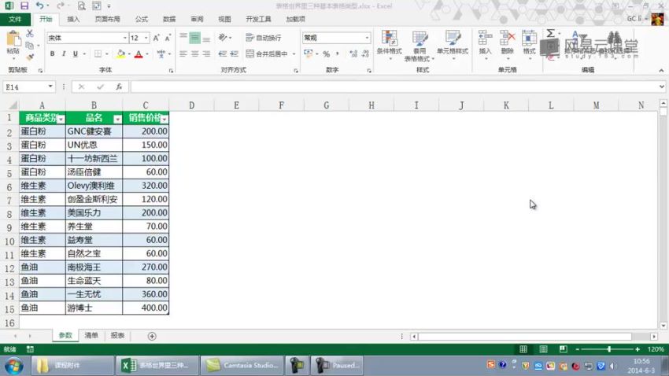Click the Undo arrow icon
The image size is (669, 376).
coord(39,6)
